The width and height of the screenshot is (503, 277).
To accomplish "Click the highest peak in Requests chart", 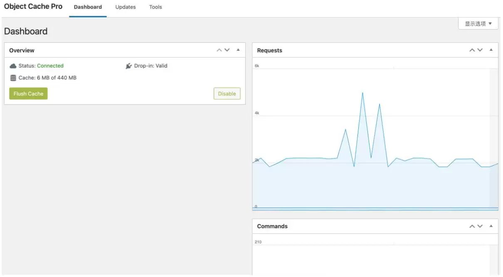I will click(x=362, y=92).
